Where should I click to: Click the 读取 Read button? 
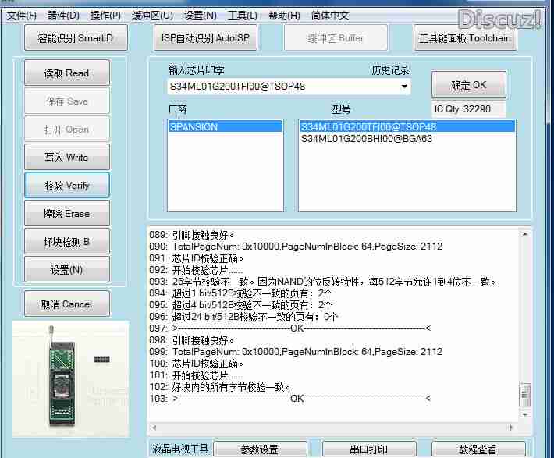pyautogui.click(x=66, y=73)
